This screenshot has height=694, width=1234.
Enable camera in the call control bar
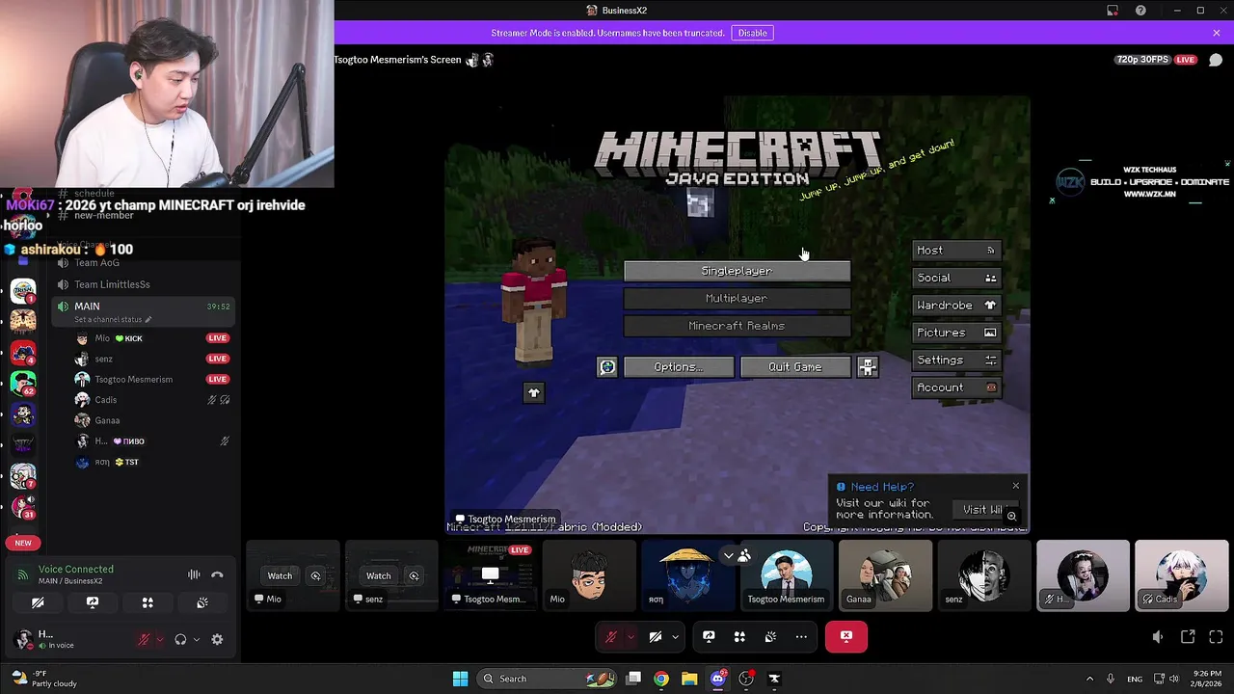pyautogui.click(x=656, y=636)
